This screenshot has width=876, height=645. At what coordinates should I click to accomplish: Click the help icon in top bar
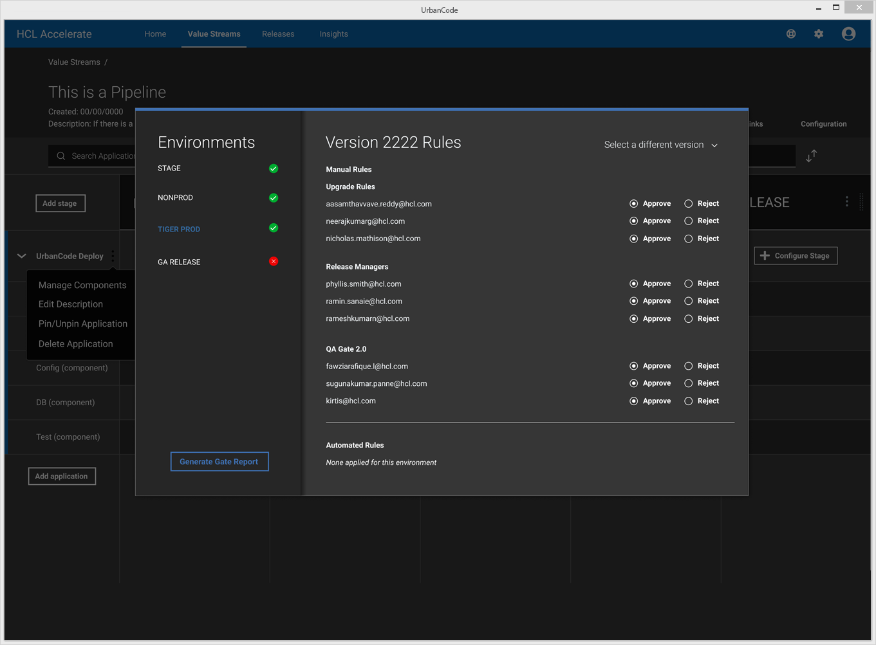pos(791,34)
